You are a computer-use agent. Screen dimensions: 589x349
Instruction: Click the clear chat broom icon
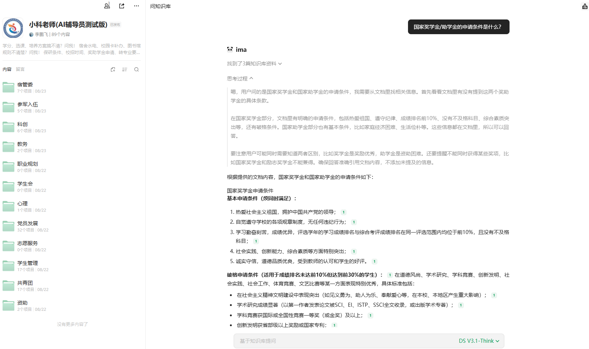click(x=585, y=6)
